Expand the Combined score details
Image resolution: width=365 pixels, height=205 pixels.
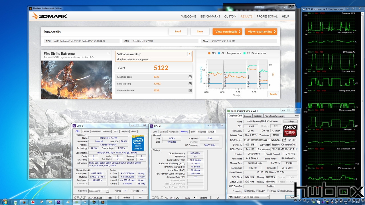coord(190,91)
